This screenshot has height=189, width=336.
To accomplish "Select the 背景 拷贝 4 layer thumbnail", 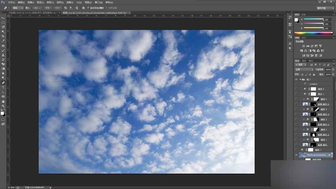I will pos(305,114).
